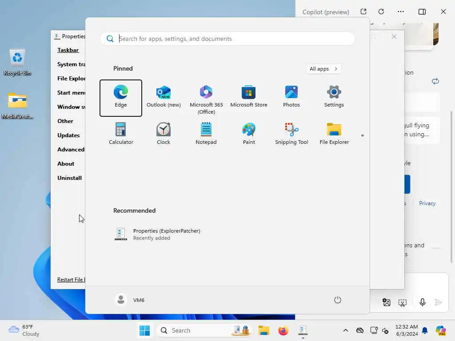
Task: Use microphone in Copilot chat
Action: tap(423, 302)
